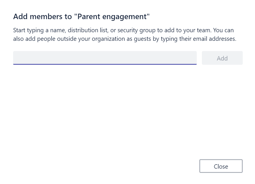Click the "Parent engagement" team name in title
The height and width of the screenshot is (184, 255).
[x=112, y=17]
